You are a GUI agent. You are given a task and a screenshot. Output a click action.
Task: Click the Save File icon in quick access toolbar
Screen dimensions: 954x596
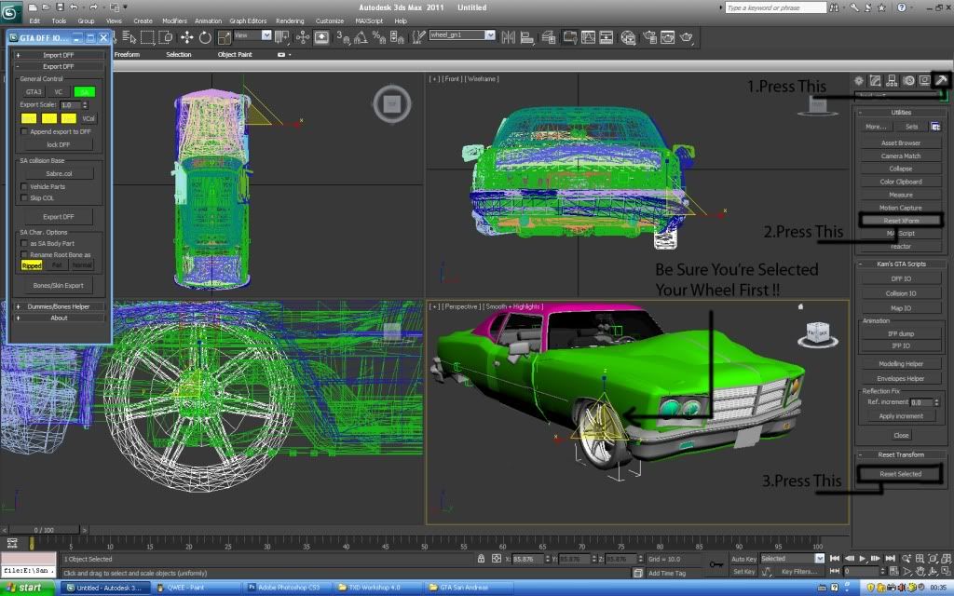coord(60,7)
